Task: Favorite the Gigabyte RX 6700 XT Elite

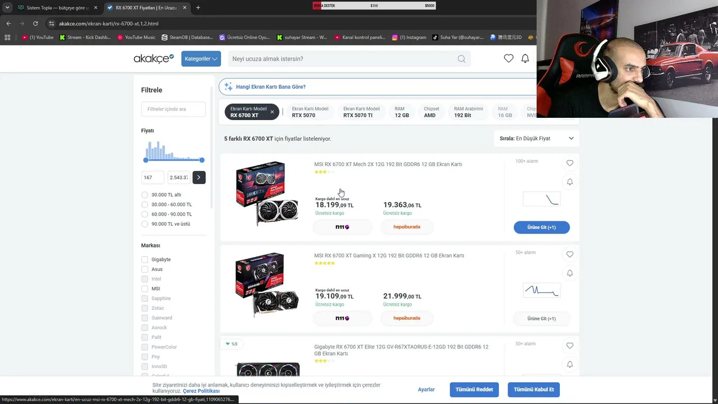Action: [x=570, y=346]
